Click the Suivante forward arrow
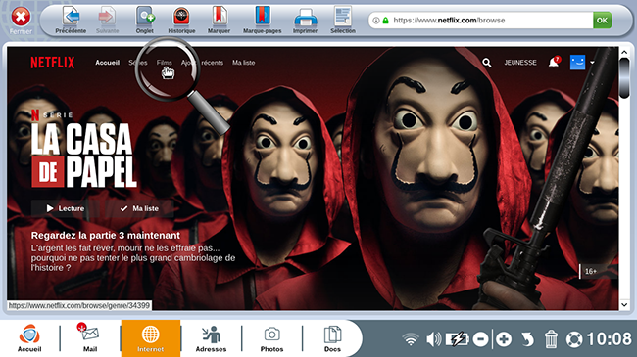 (107, 20)
